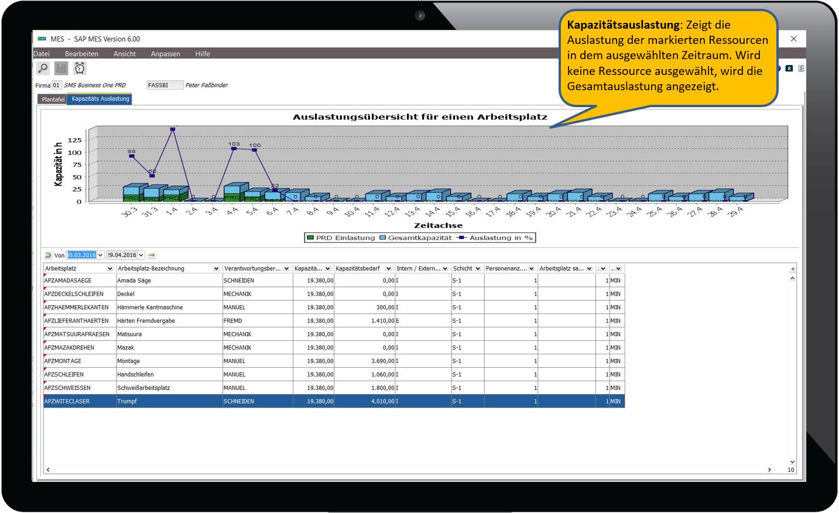
Task: Select the APZDECKELSCHLEIFEN row
Action: [x=334, y=294]
